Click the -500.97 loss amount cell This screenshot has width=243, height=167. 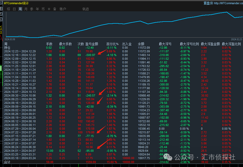click(x=90, y=55)
